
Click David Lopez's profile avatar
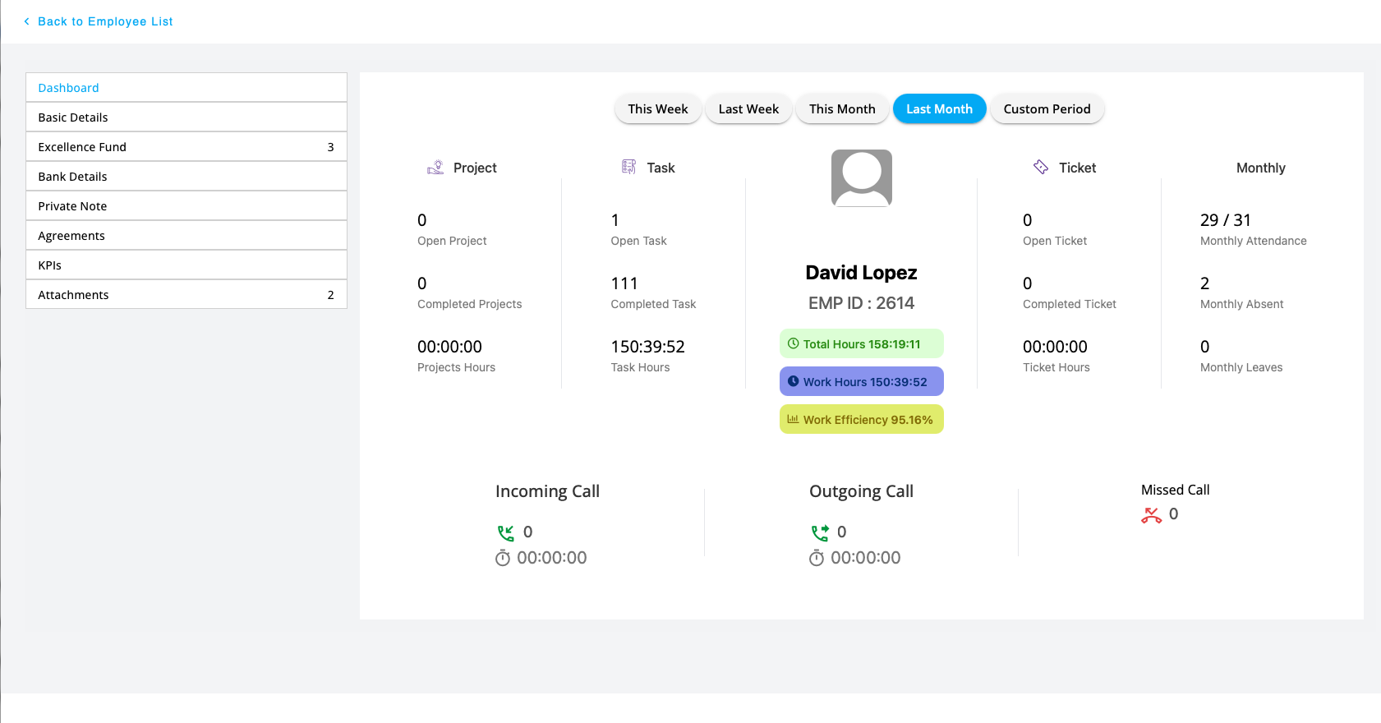coord(861,178)
